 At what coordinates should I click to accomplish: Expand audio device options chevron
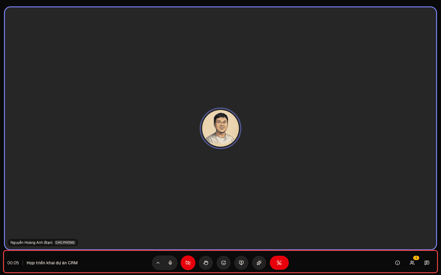pos(158,263)
